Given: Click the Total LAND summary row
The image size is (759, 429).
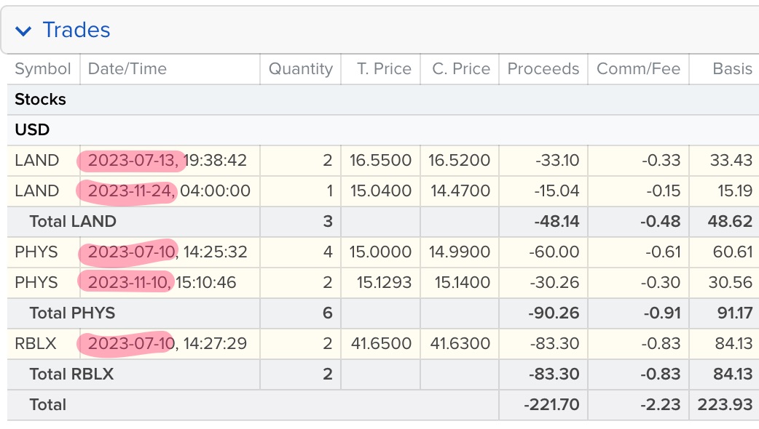Looking at the screenshot, I should click(x=383, y=221).
